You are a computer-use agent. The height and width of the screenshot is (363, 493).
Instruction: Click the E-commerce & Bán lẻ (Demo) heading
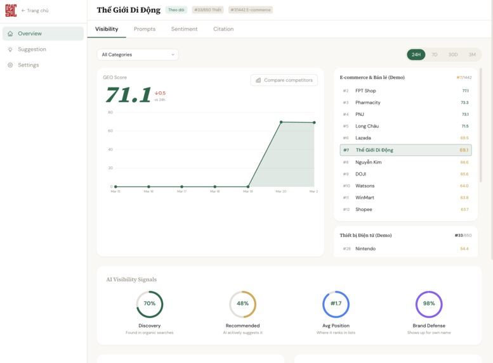tap(372, 77)
